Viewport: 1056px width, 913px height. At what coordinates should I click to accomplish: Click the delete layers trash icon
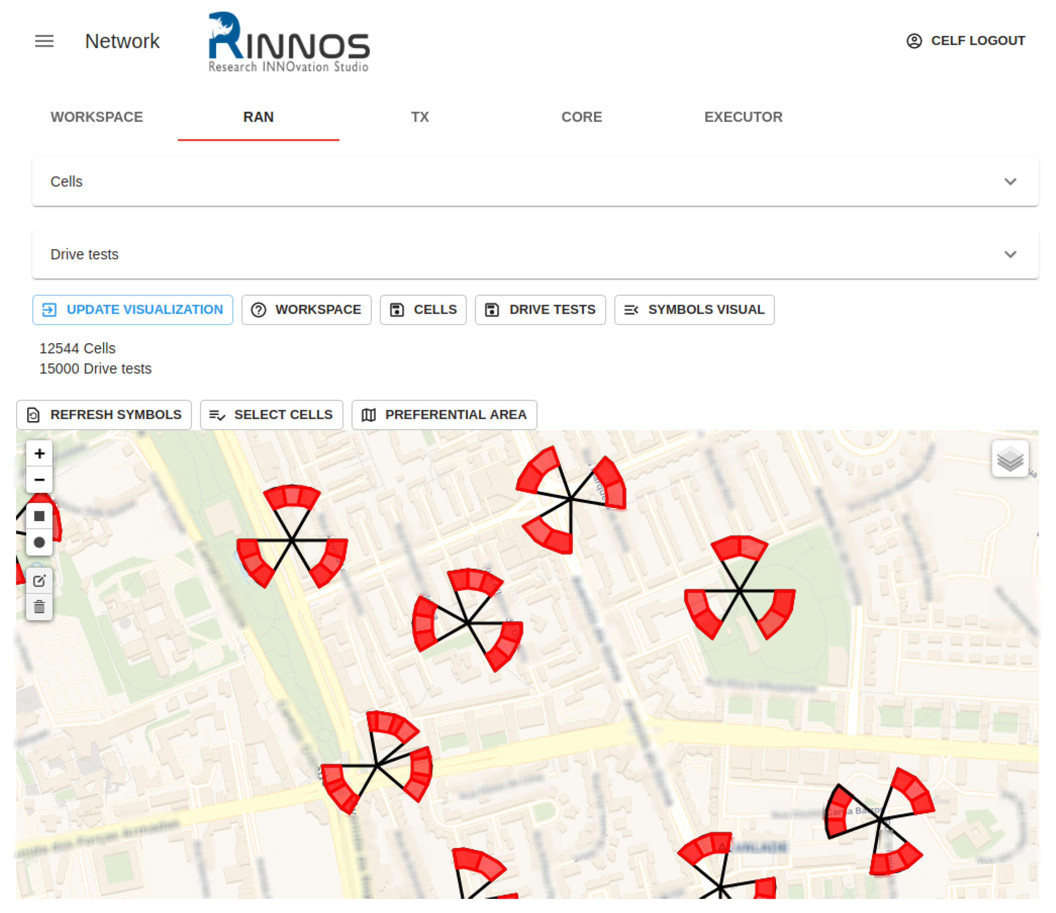click(39, 607)
